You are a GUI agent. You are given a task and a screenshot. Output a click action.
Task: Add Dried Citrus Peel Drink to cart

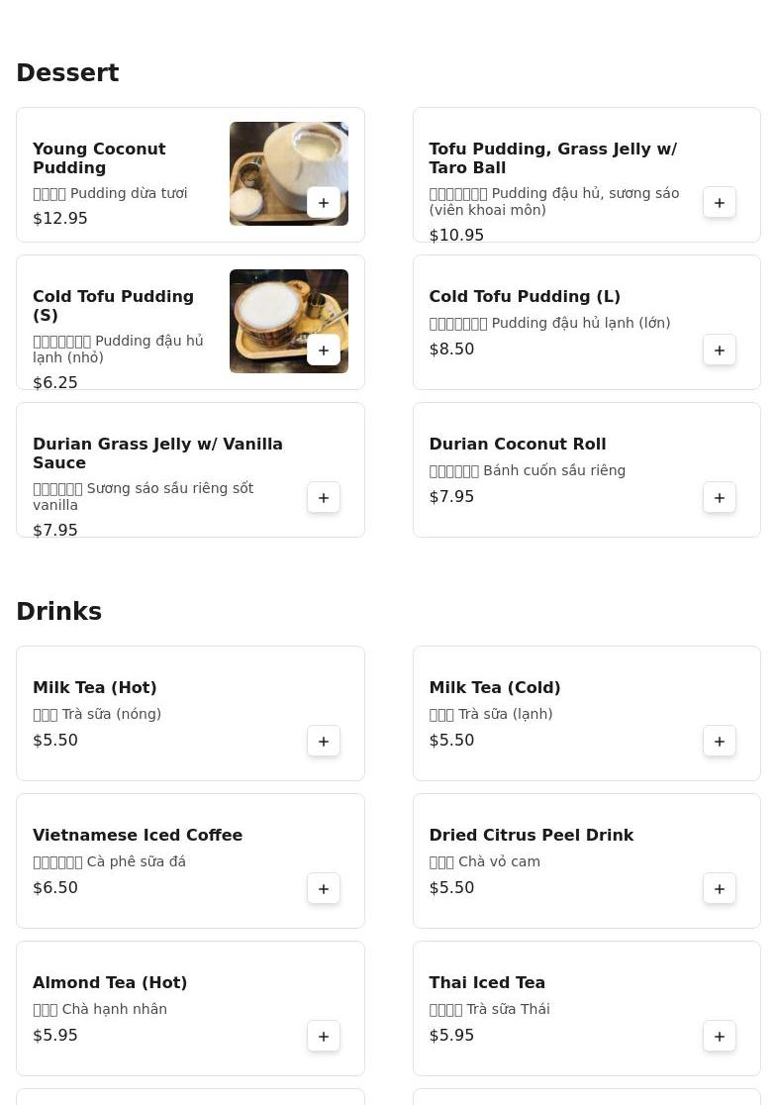click(720, 888)
